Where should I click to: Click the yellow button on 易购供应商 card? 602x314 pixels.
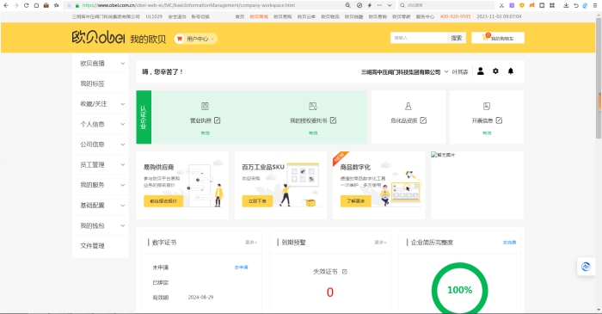[163, 200]
